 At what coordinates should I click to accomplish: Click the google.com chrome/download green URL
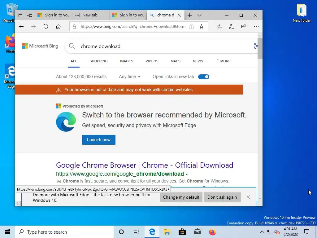coord(120,174)
